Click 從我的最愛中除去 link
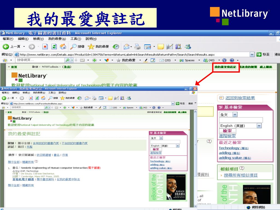The image size is (280, 210). pyautogui.click(x=68, y=179)
